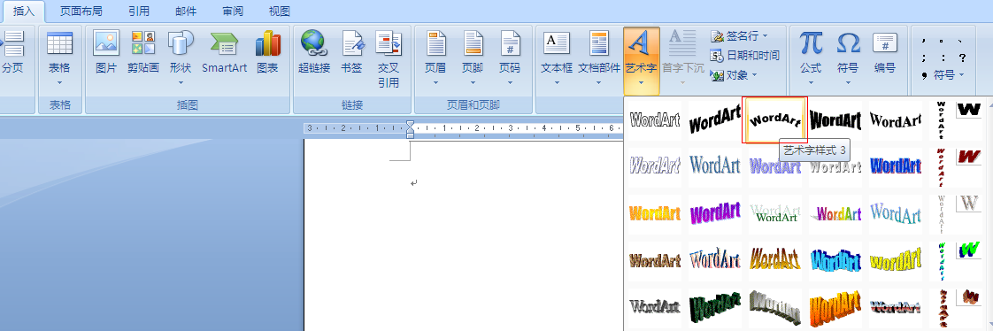Switch to the 引用 tab
The image size is (993, 331).
tap(139, 11)
